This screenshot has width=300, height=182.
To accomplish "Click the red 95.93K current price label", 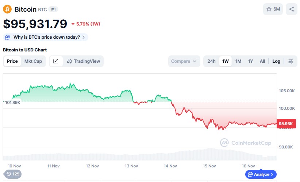I will pos(286,124).
